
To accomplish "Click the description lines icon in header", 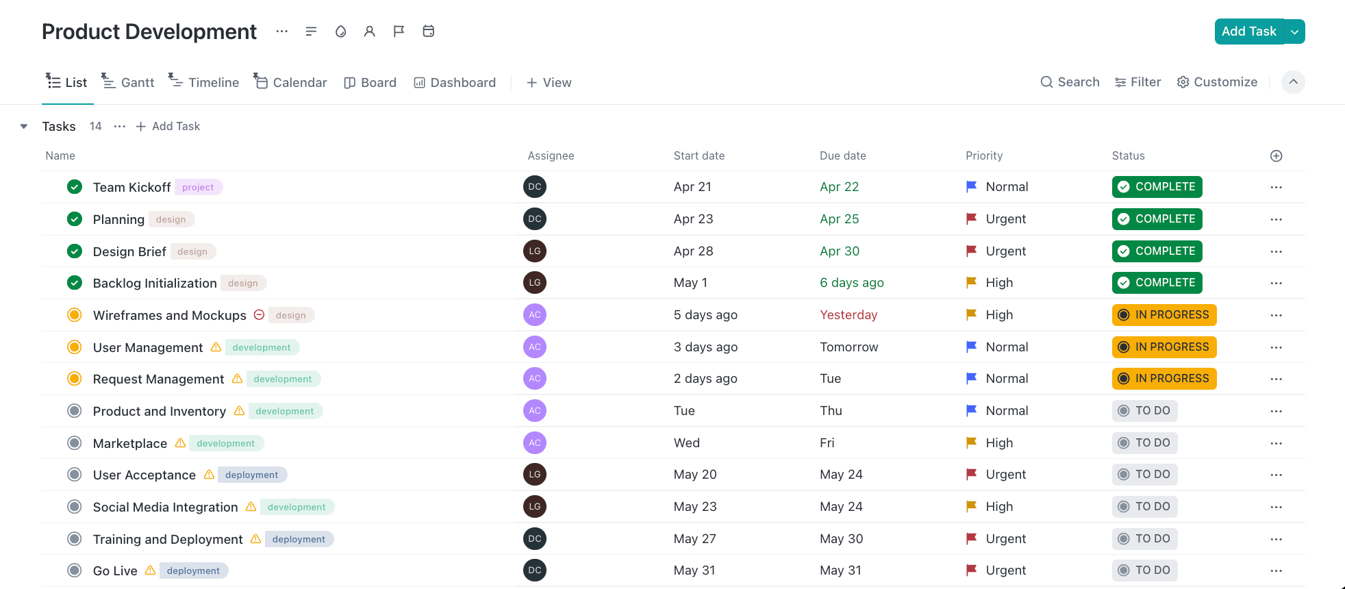I will 311,32.
